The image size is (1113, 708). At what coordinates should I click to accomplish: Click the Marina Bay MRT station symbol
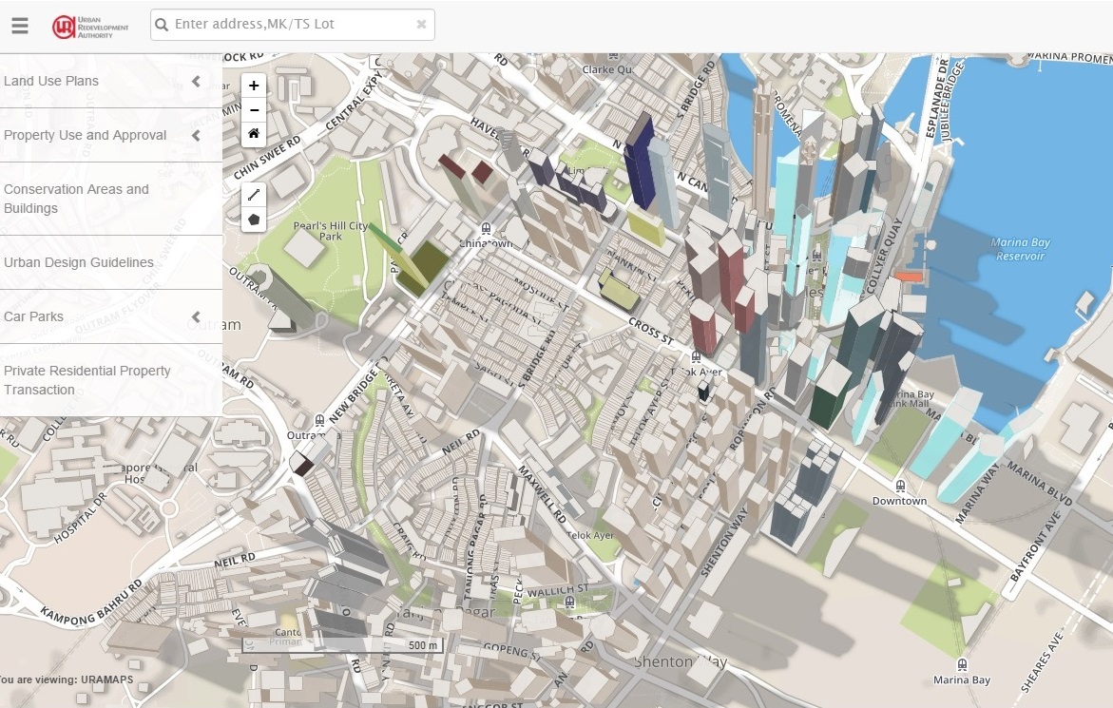(961, 666)
